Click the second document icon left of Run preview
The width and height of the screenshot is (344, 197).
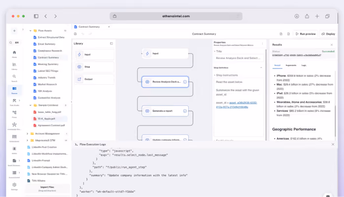(288, 34)
